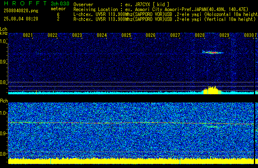This screenshot has height=168, width=258.
Task: Select the 0828 time marker
Action: pyautogui.click(x=200, y=35)
